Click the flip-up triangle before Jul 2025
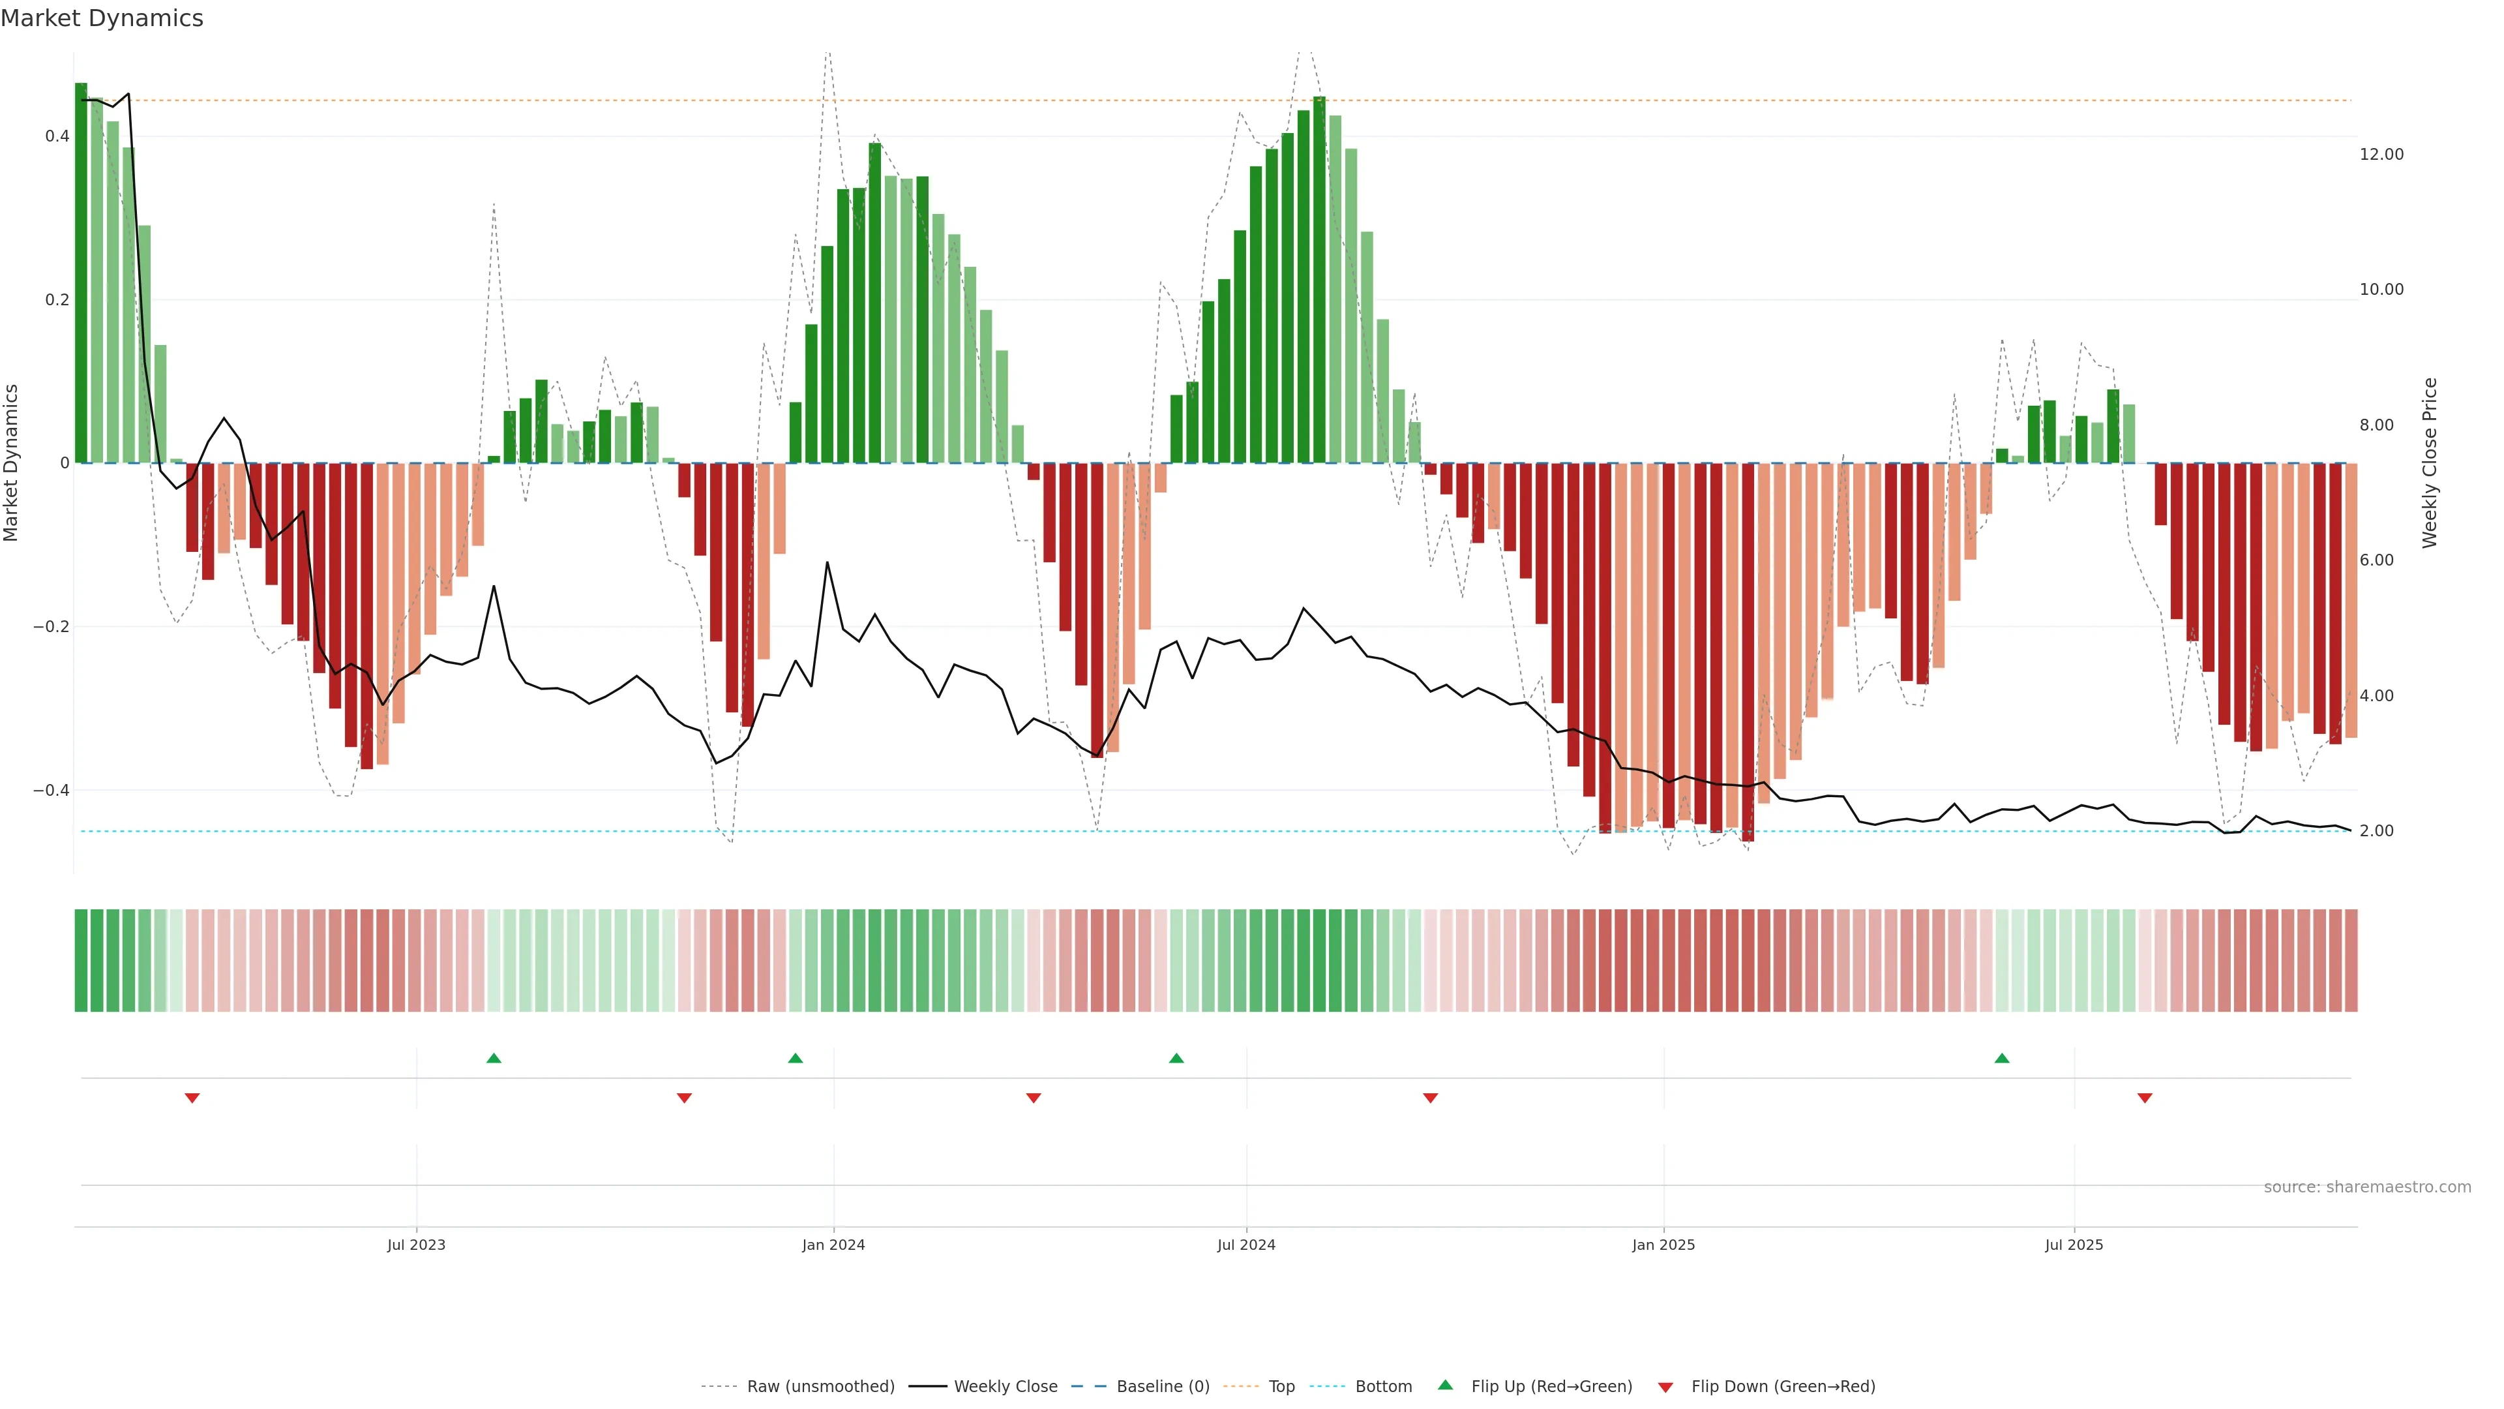 pyautogui.click(x=2001, y=1058)
